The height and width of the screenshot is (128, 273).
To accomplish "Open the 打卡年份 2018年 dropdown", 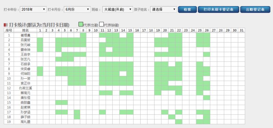I will (x=33, y=10).
